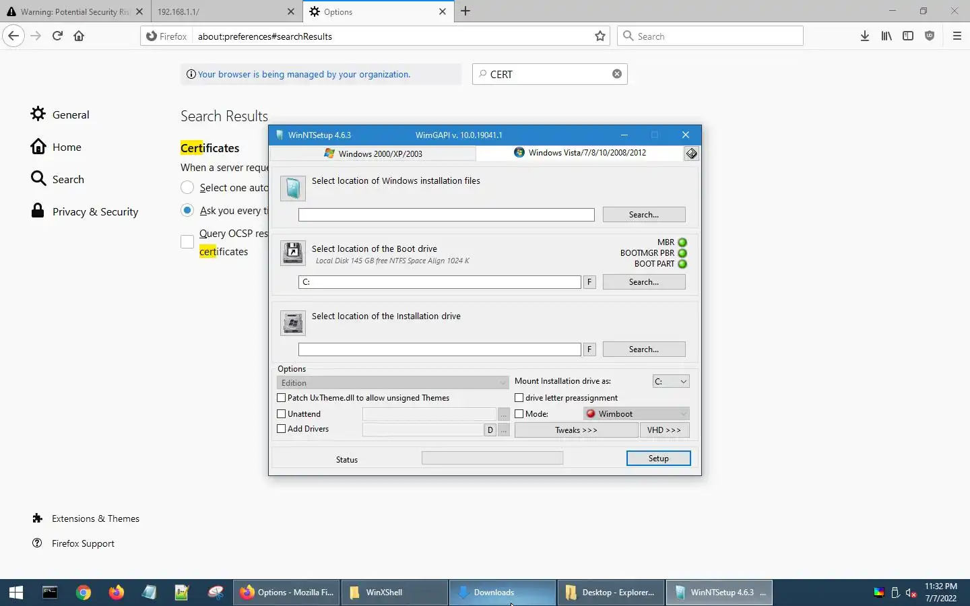Enable Patch UxTheme.dll checkbox
The height and width of the screenshot is (606, 970).
282,398
